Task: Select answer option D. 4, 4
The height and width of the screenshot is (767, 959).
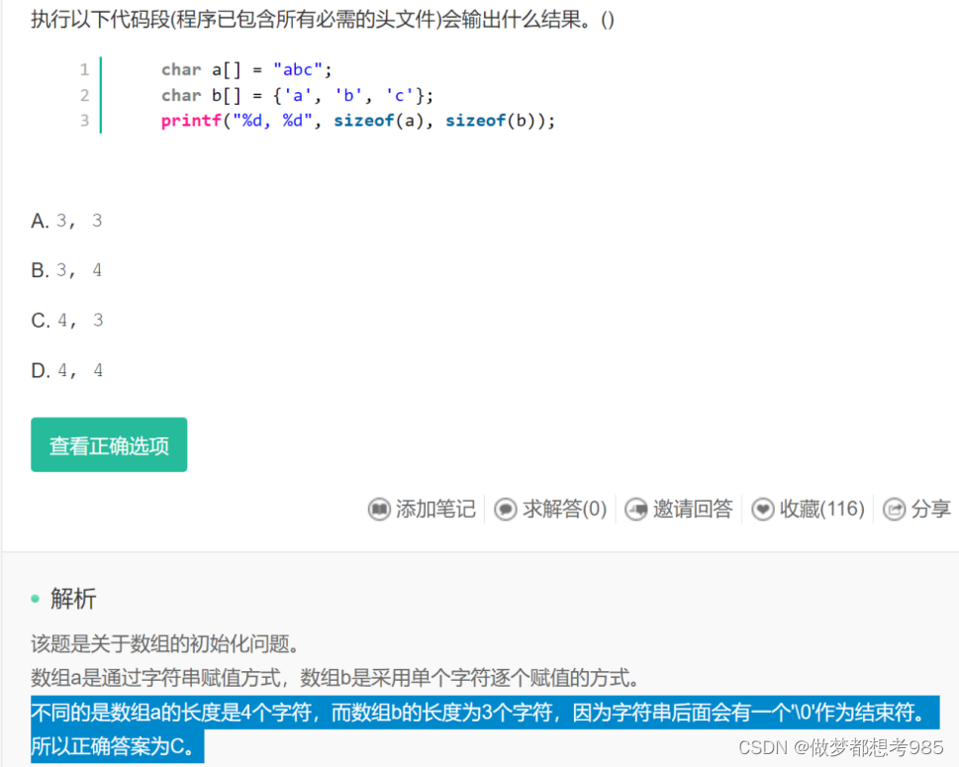Action: click(x=67, y=371)
